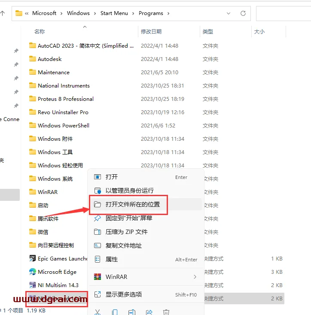This screenshot has width=311, height=315.
Task: Select the Windows 轻松使用 folder name
Action: [x=60, y=165]
